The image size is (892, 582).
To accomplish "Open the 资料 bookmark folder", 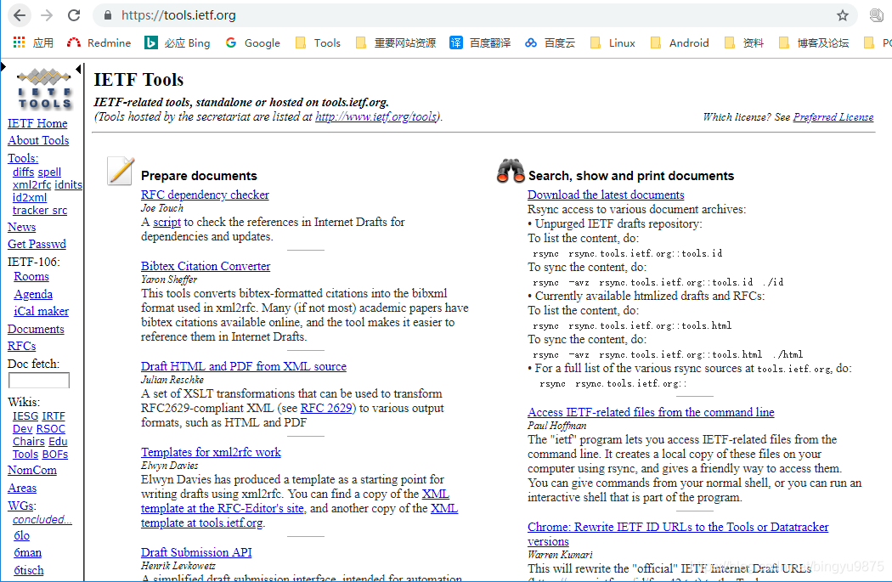I will pos(744,42).
